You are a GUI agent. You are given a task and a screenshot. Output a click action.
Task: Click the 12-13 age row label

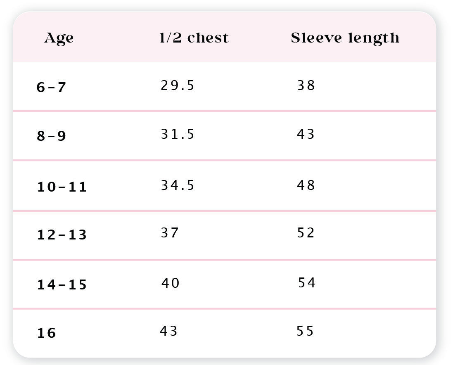[62, 235]
